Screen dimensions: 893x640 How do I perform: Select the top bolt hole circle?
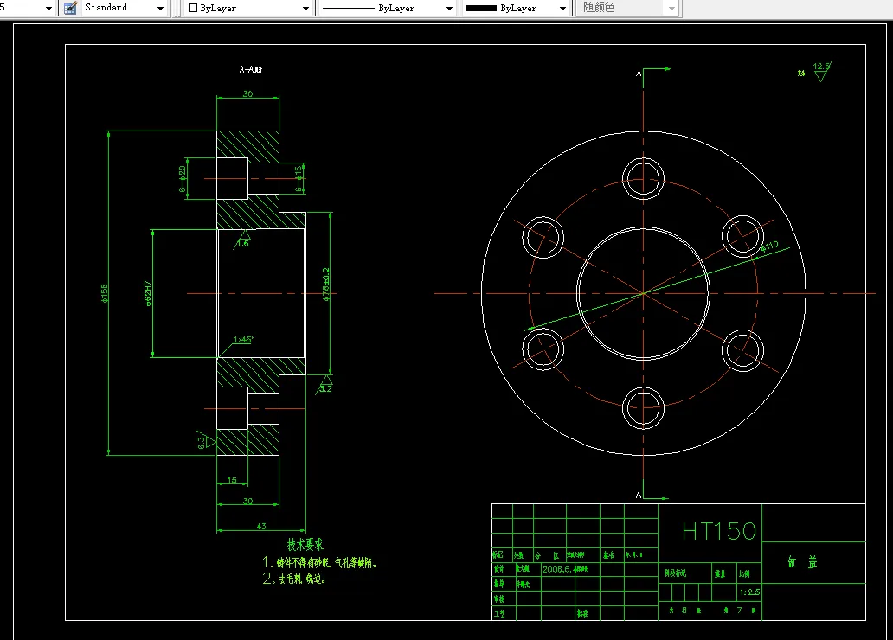pyautogui.click(x=643, y=179)
